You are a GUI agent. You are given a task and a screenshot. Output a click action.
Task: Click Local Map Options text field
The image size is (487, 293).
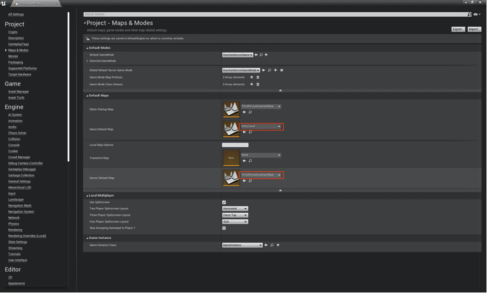[235, 145]
